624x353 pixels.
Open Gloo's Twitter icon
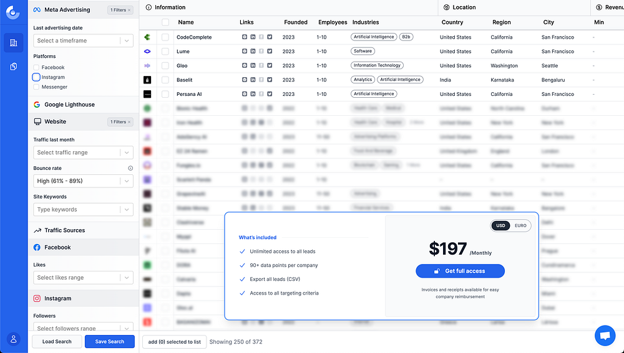270,65
